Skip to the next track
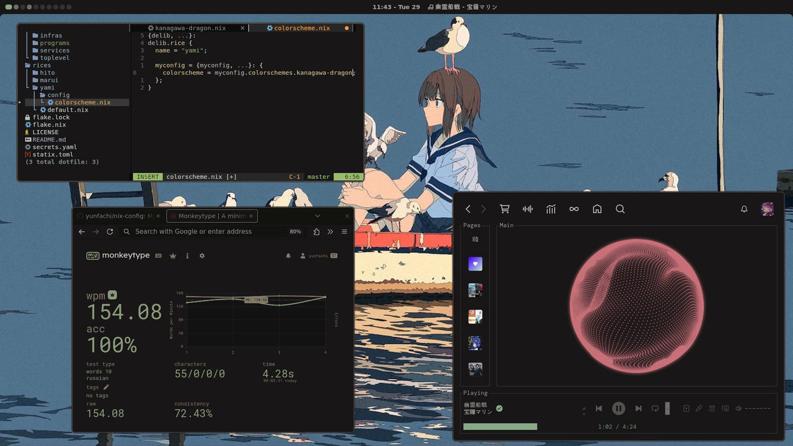 [x=638, y=408]
